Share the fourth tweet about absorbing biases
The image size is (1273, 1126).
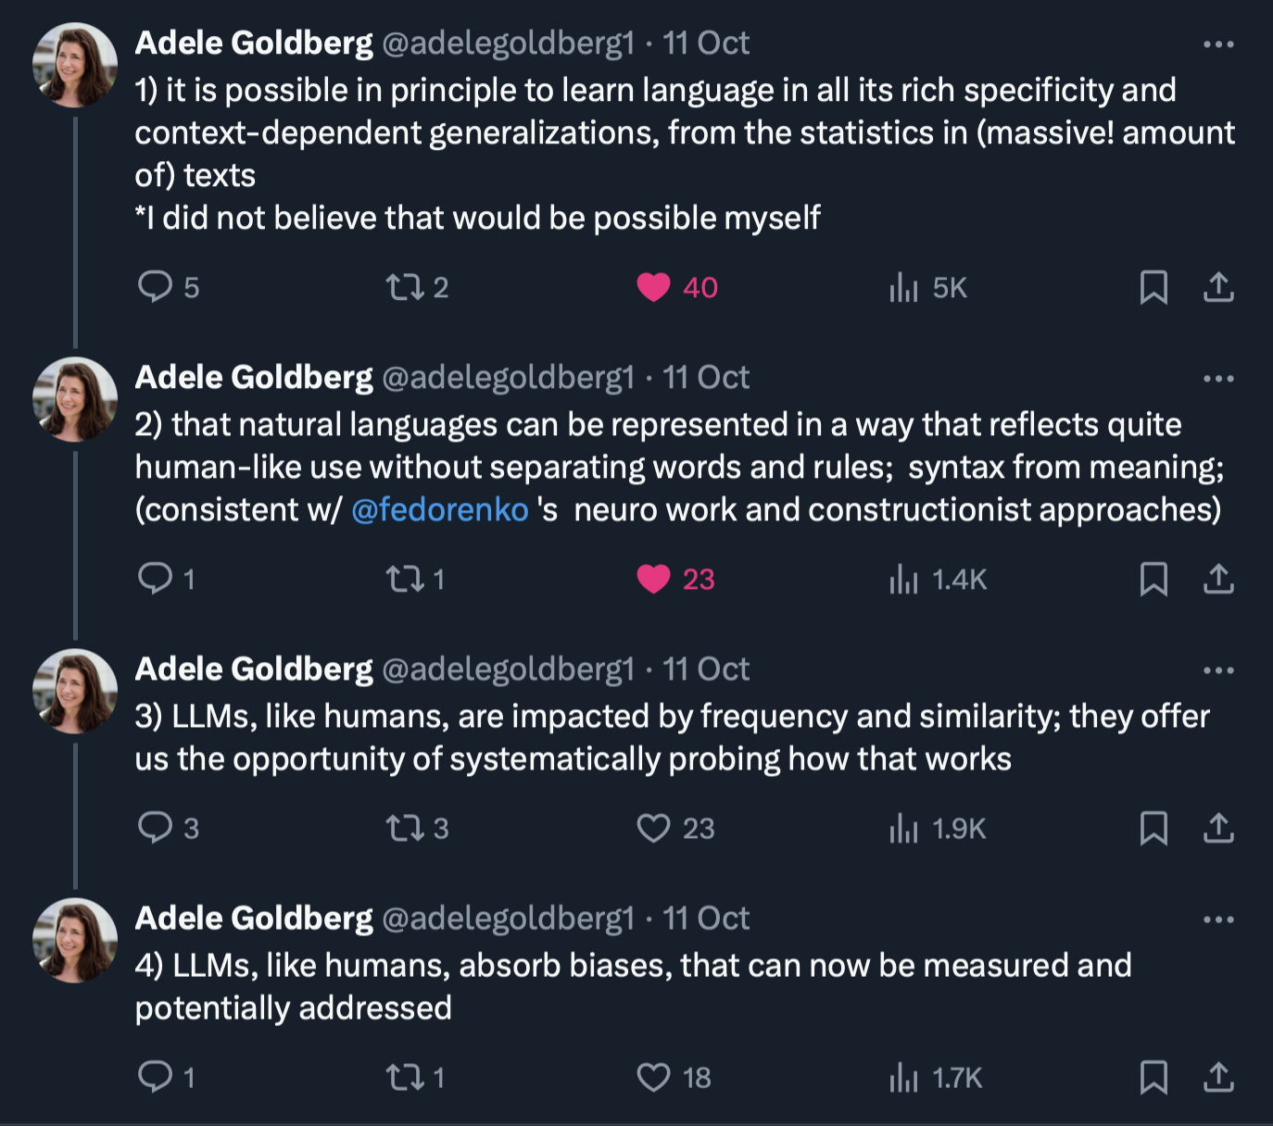(x=1217, y=1077)
